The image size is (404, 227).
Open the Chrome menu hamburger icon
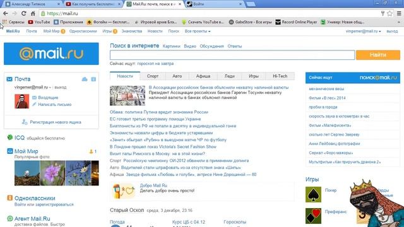[x=399, y=13]
